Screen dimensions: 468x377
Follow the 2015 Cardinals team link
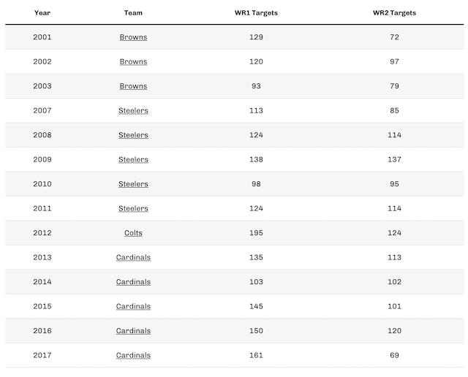[x=133, y=307]
